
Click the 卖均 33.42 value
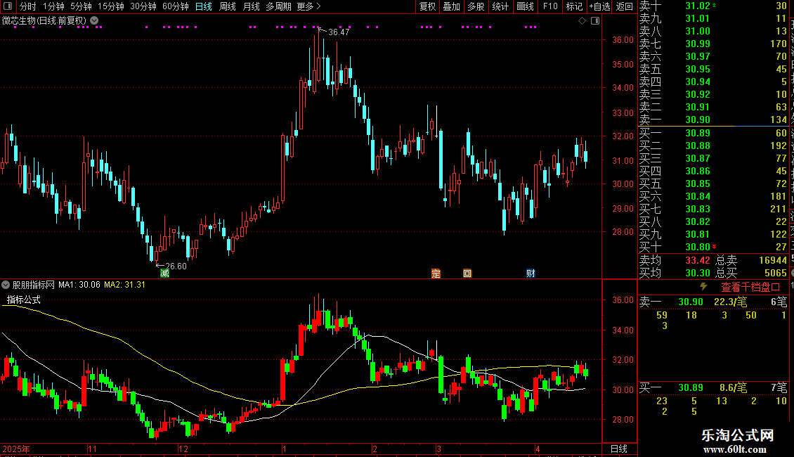click(x=698, y=260)
